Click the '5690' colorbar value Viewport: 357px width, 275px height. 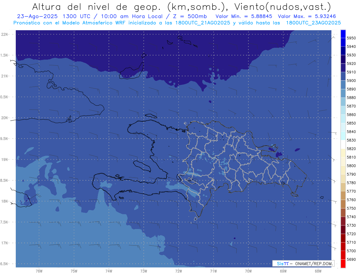(x=351, y=259)
